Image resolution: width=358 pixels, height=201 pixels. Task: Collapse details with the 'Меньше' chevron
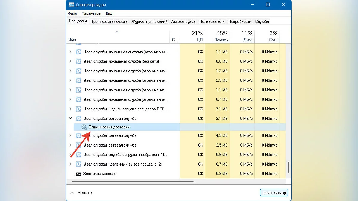[72, 193]
